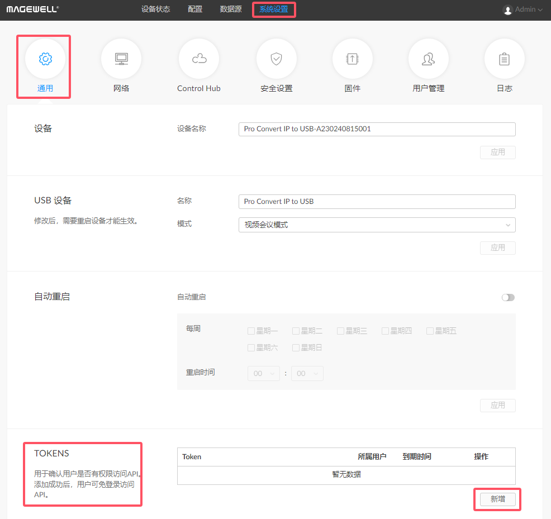Switch to the 数据源 tab
This screenshot has height=519, width=551.
(231, 9)
